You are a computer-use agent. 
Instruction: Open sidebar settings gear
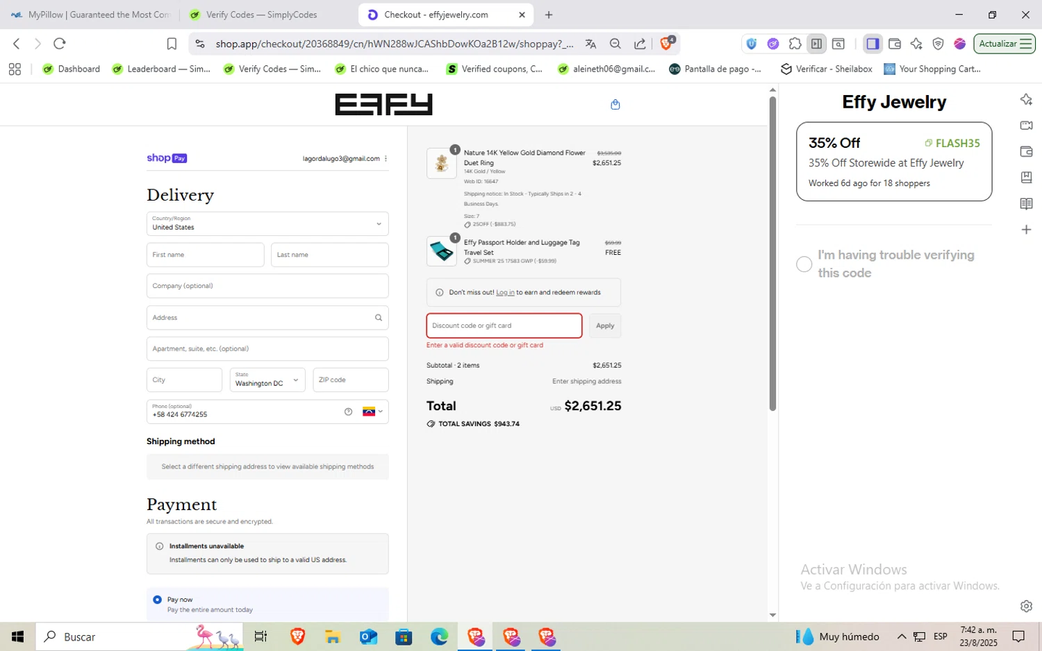click(x=1026, y=606)
